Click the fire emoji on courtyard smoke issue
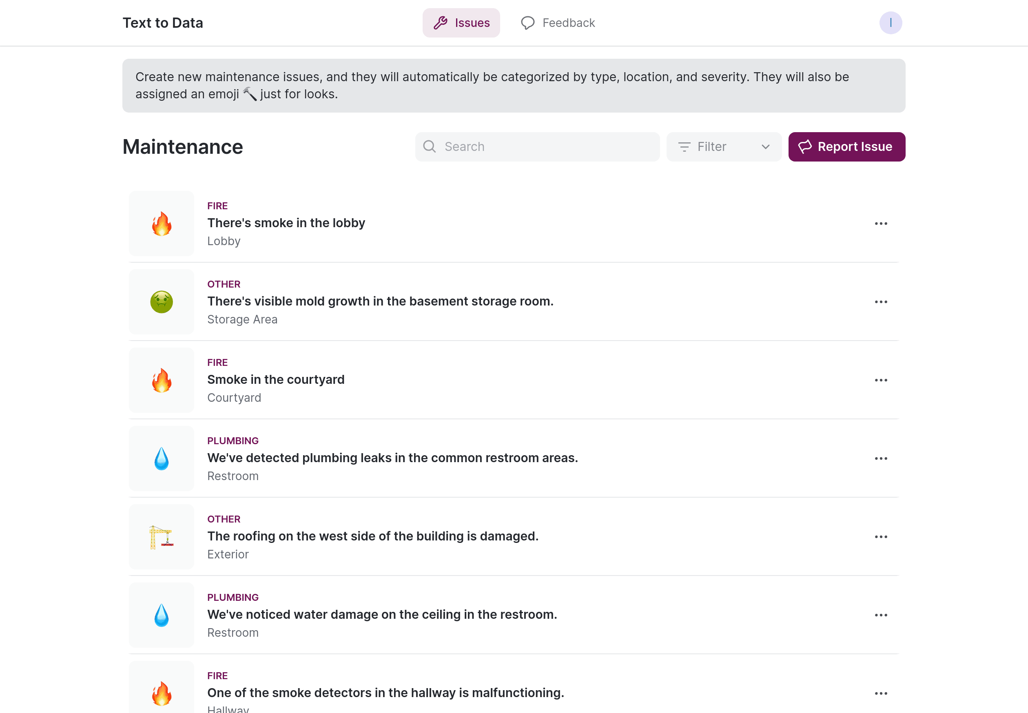1028x713 pixels. point(162,380)
